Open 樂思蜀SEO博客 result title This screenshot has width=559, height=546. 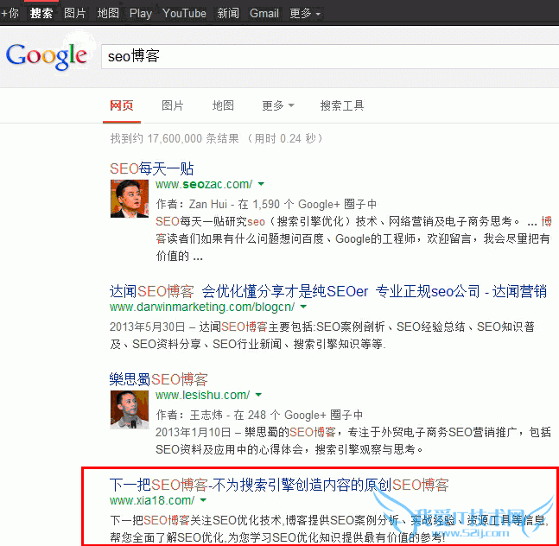click(x=159, y=379)
